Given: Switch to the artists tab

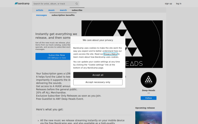Looking at the screenshot, I should [x=40, y=10].
